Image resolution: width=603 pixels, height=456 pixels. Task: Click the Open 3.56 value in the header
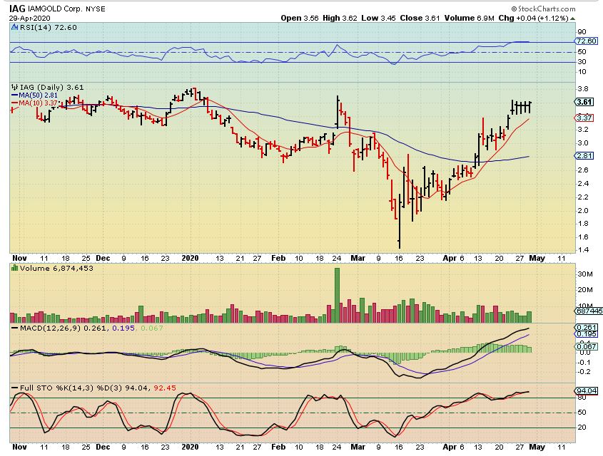pyautogui.click(x=300, y=18)
